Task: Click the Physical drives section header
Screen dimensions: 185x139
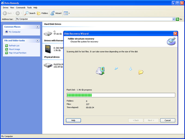Action: 52,57
